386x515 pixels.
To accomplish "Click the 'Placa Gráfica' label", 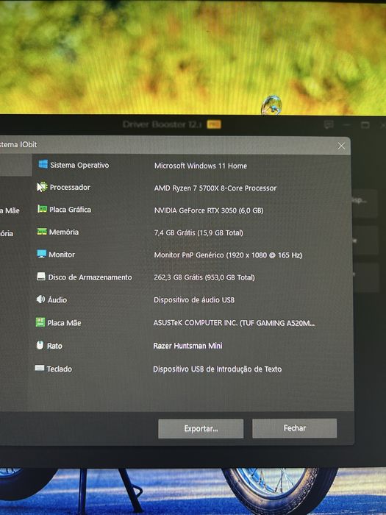I will [x=71, y=210].
